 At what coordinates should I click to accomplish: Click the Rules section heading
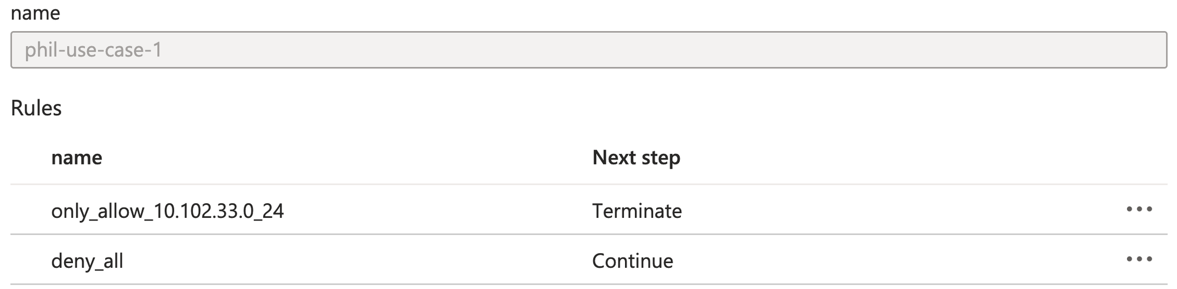(x=36, y=108)
